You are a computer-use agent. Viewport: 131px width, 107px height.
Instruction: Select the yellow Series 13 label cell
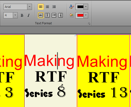pos(103,71)
